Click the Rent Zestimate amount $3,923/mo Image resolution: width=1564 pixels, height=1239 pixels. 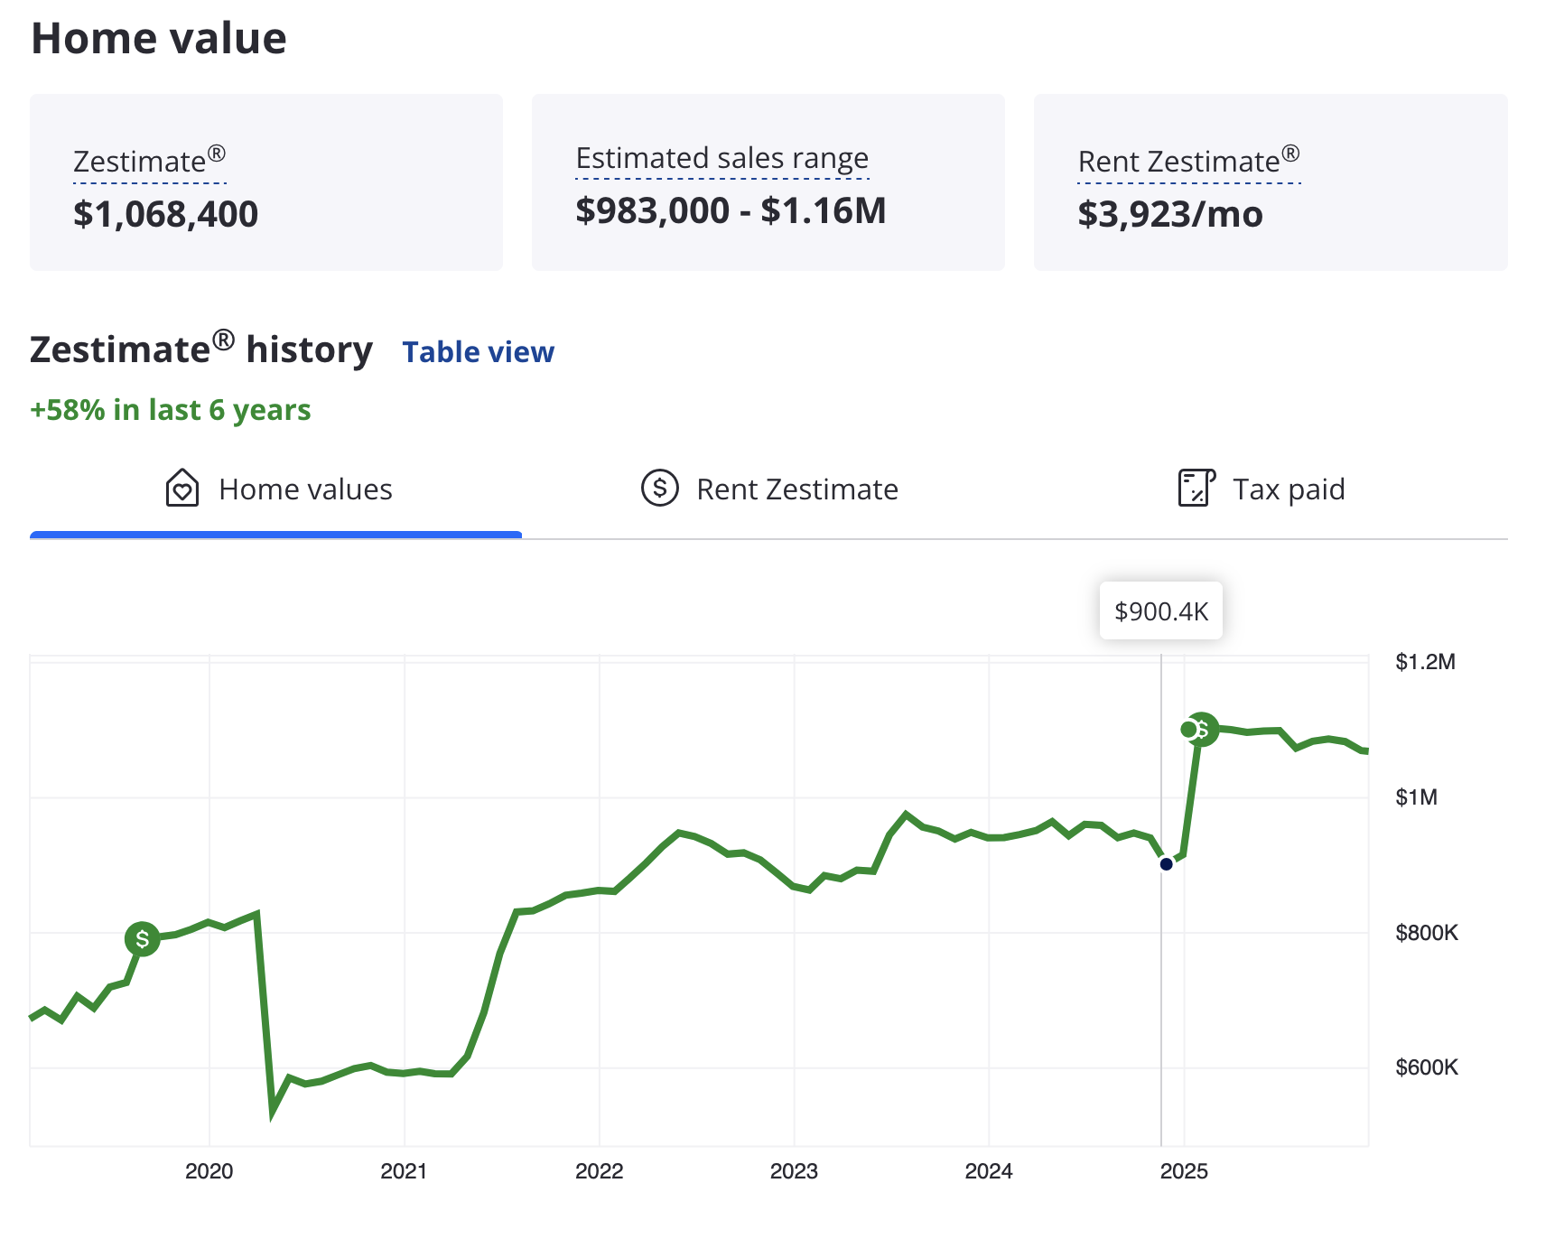click(1169, 215)
